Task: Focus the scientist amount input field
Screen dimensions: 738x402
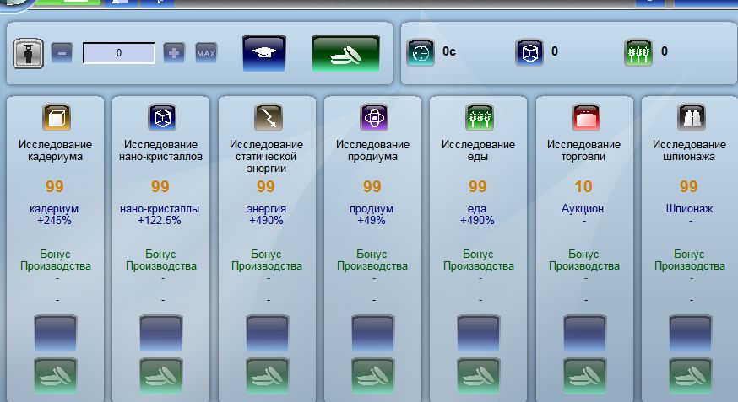Action: click(119, 53)
